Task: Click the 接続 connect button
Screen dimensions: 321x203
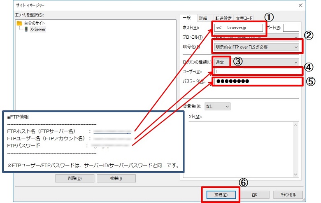Action: tap(221, 195)
